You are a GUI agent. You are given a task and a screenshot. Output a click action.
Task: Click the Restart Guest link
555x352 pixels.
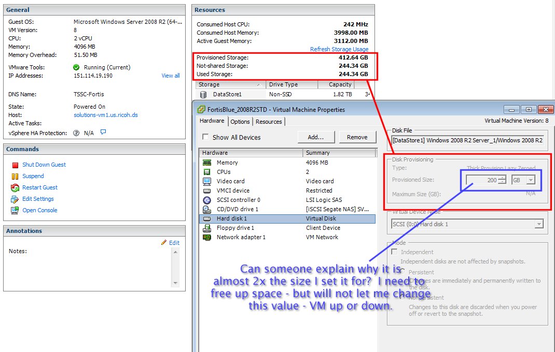tap(39, 187)
